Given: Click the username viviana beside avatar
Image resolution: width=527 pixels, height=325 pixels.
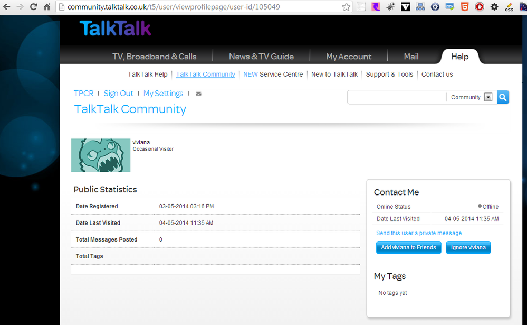Looking at the screenshot, I should coord(141,142).
